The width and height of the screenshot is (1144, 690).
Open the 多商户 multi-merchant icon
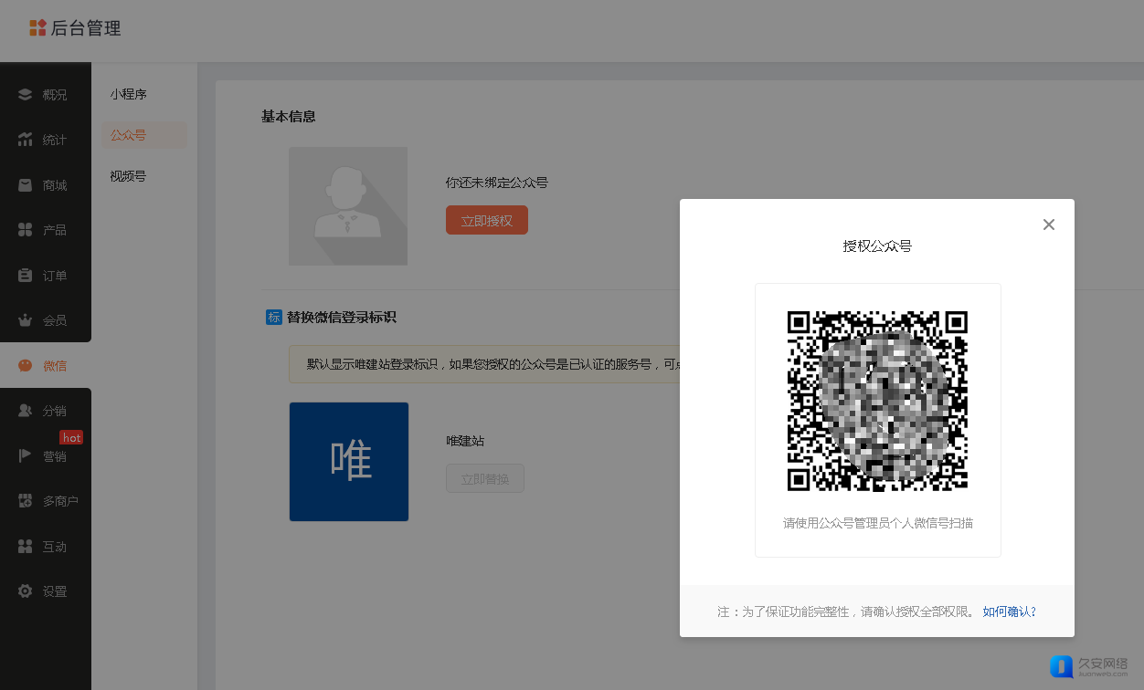(26, 501)
